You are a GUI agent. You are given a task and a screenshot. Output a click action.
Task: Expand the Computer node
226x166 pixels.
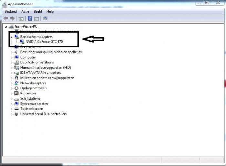[x=12, y=58]
